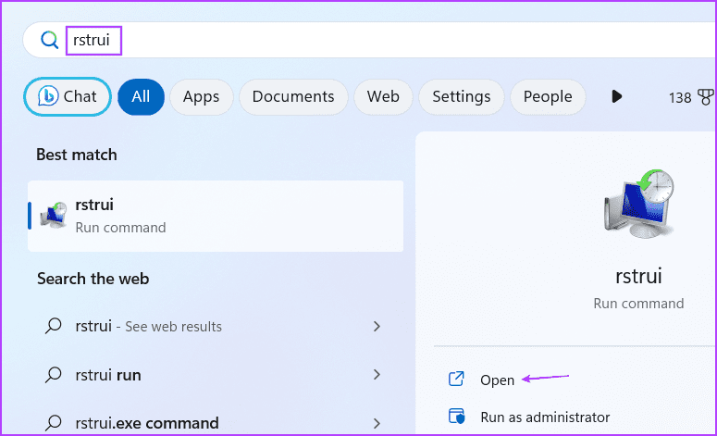Click the search magnifier icon in search bar
This screenshot has height=436, width=717.
pos(49,40)
